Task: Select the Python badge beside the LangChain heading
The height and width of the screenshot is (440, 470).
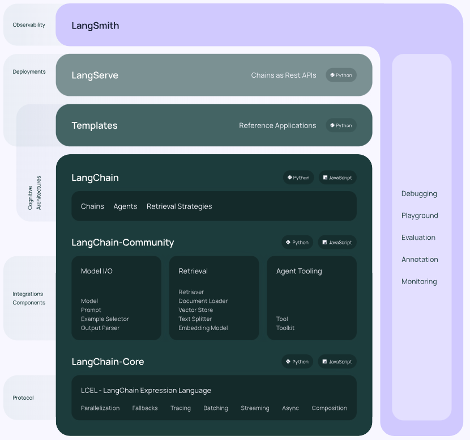Action: click(x=298, y=177)
